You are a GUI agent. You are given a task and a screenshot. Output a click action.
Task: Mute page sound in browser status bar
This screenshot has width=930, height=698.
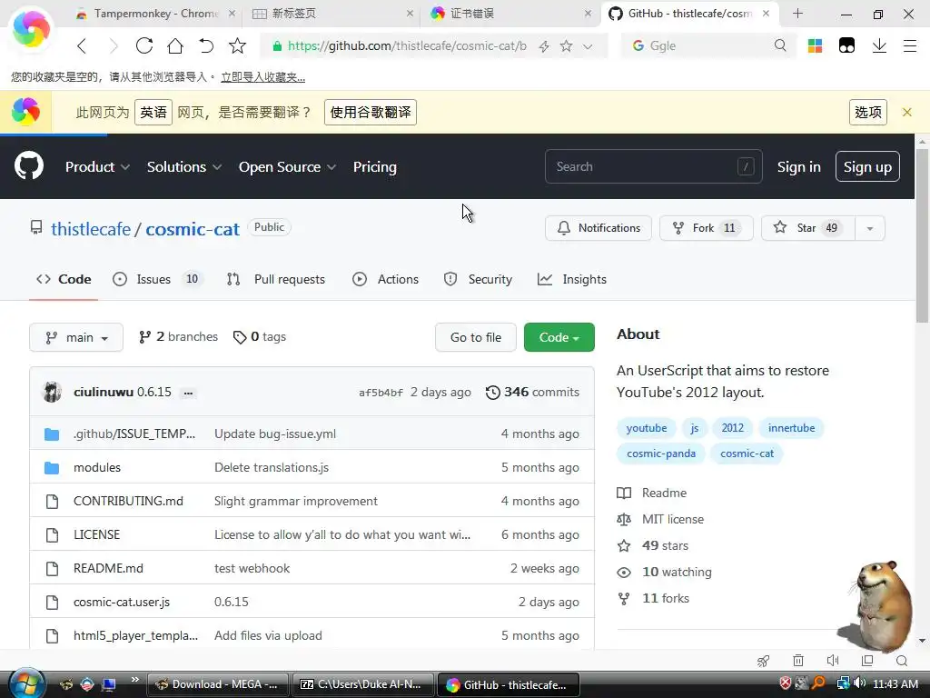tap(833, 661)
